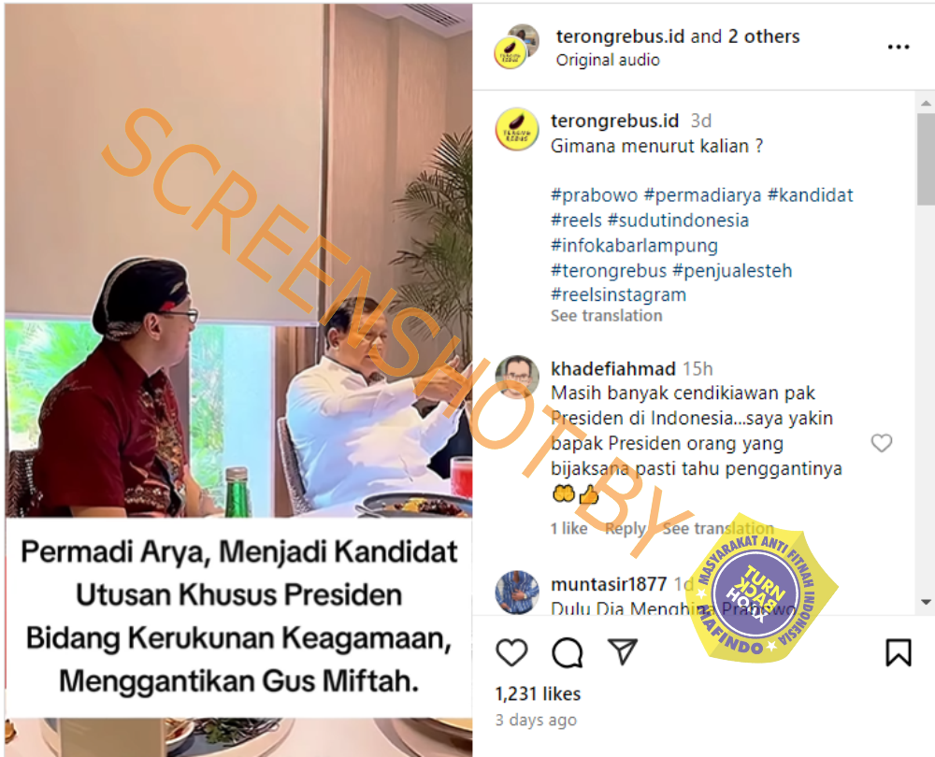Click the Original audio link
The image size is (935, 757).
[608, 60]
